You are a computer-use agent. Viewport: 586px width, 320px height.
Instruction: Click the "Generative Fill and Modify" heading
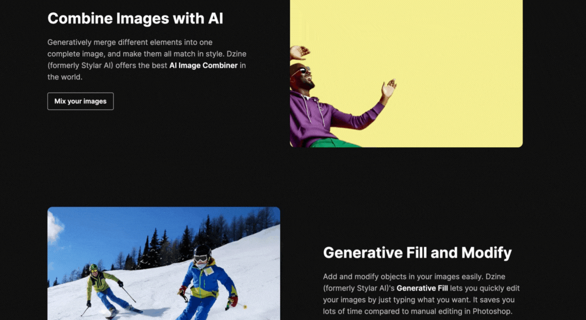(x=417, y=252)
